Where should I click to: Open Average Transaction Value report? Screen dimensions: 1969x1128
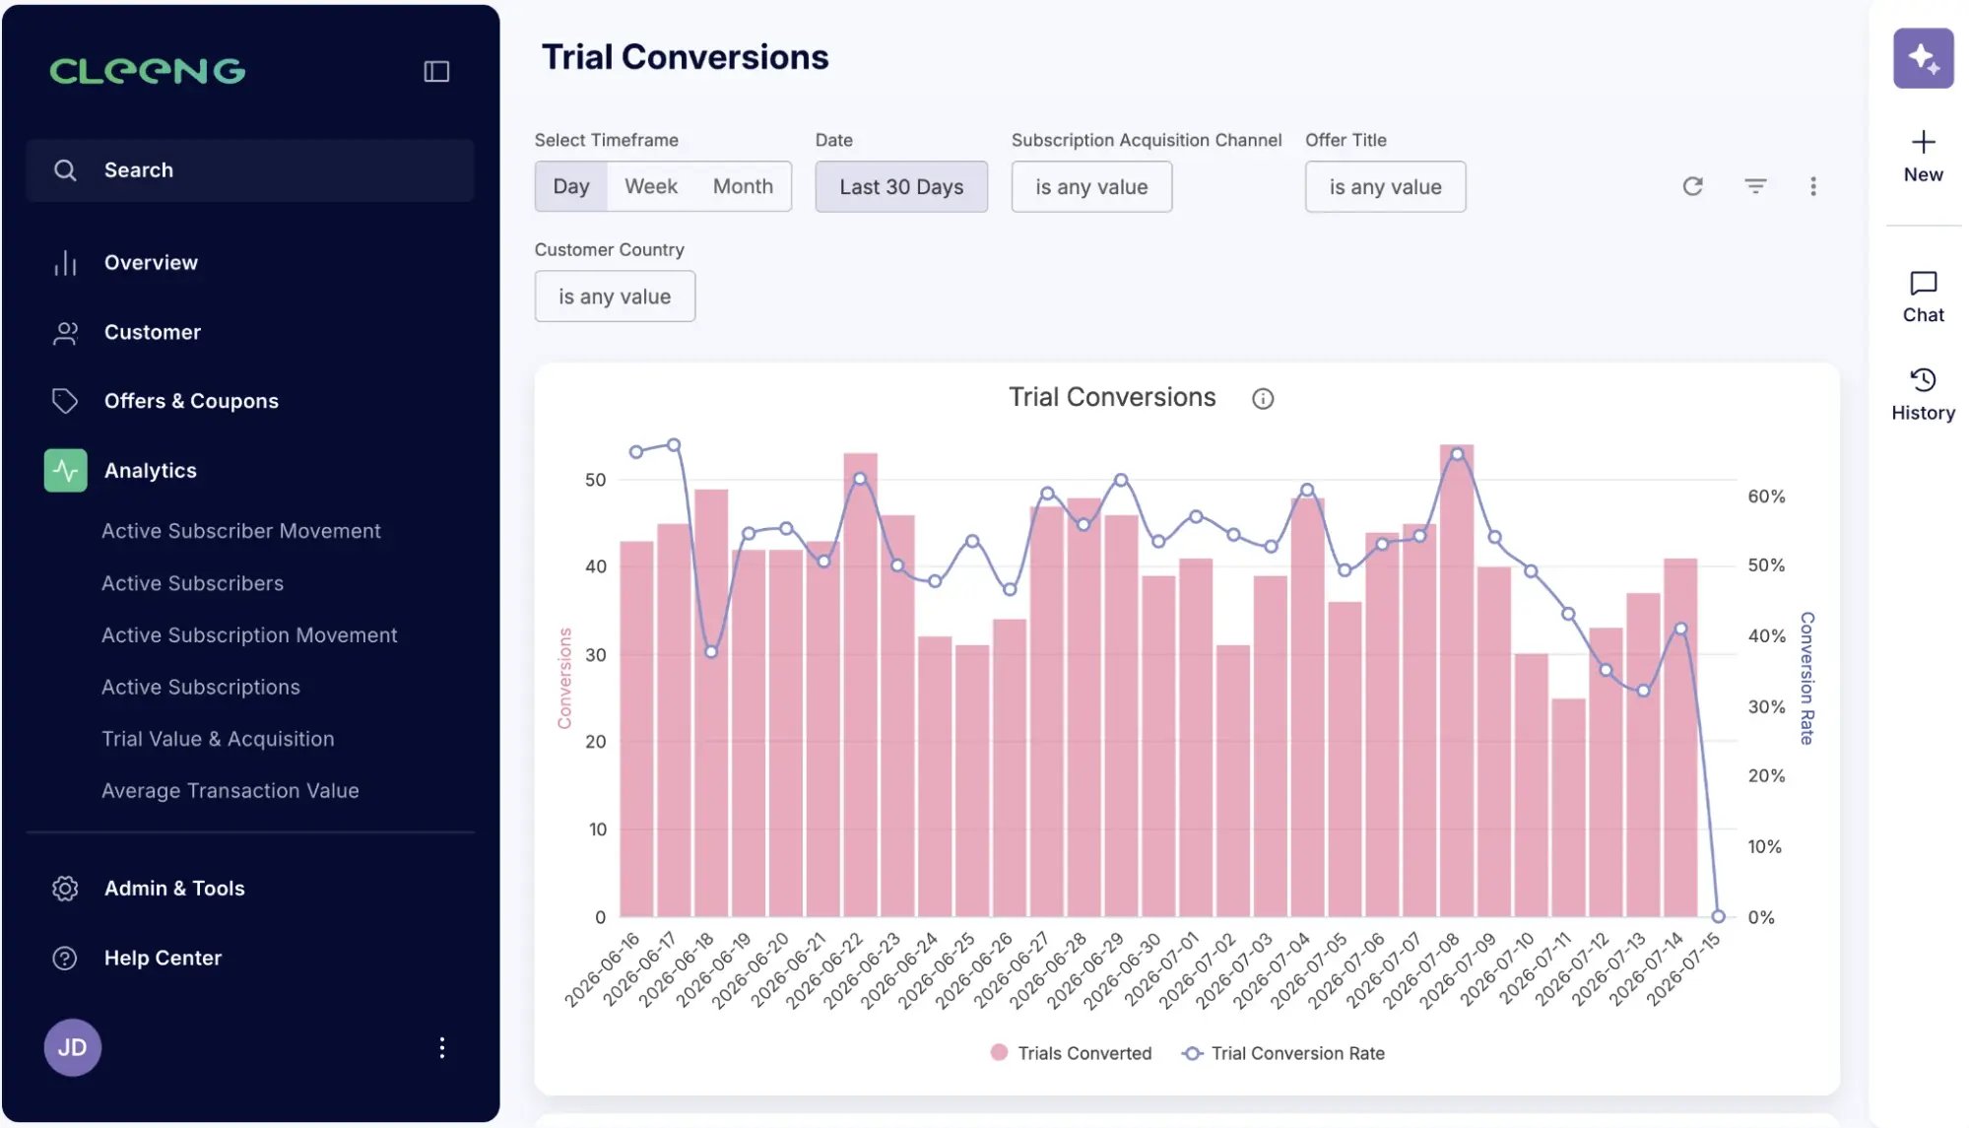pos(230,791)
